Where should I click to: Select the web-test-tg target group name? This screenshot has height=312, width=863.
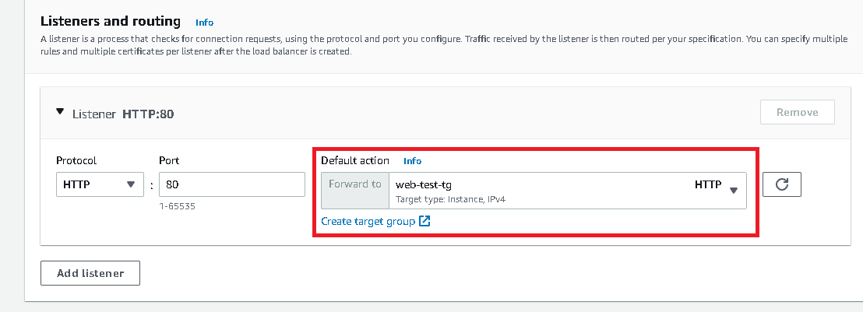point(424,185)
